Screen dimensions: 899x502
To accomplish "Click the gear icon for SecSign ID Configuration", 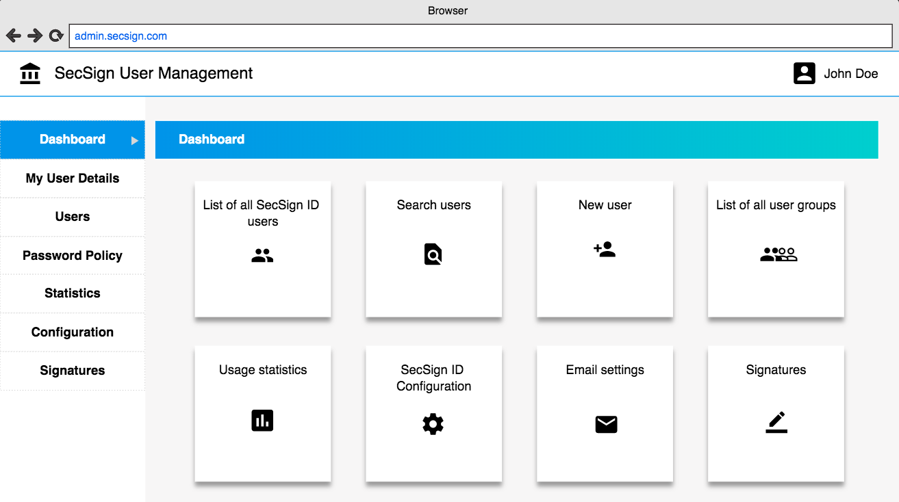I will tap(433, 424).
